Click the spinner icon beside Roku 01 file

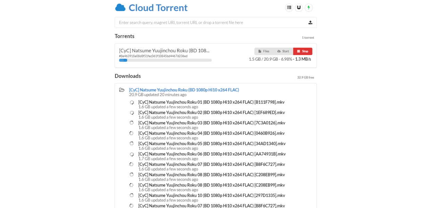tap(132, 102)
